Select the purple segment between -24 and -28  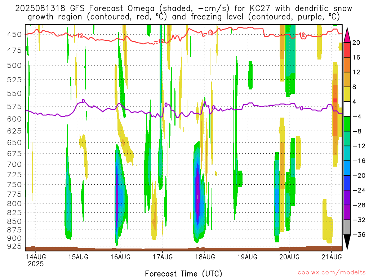click(x=347, y=198)
